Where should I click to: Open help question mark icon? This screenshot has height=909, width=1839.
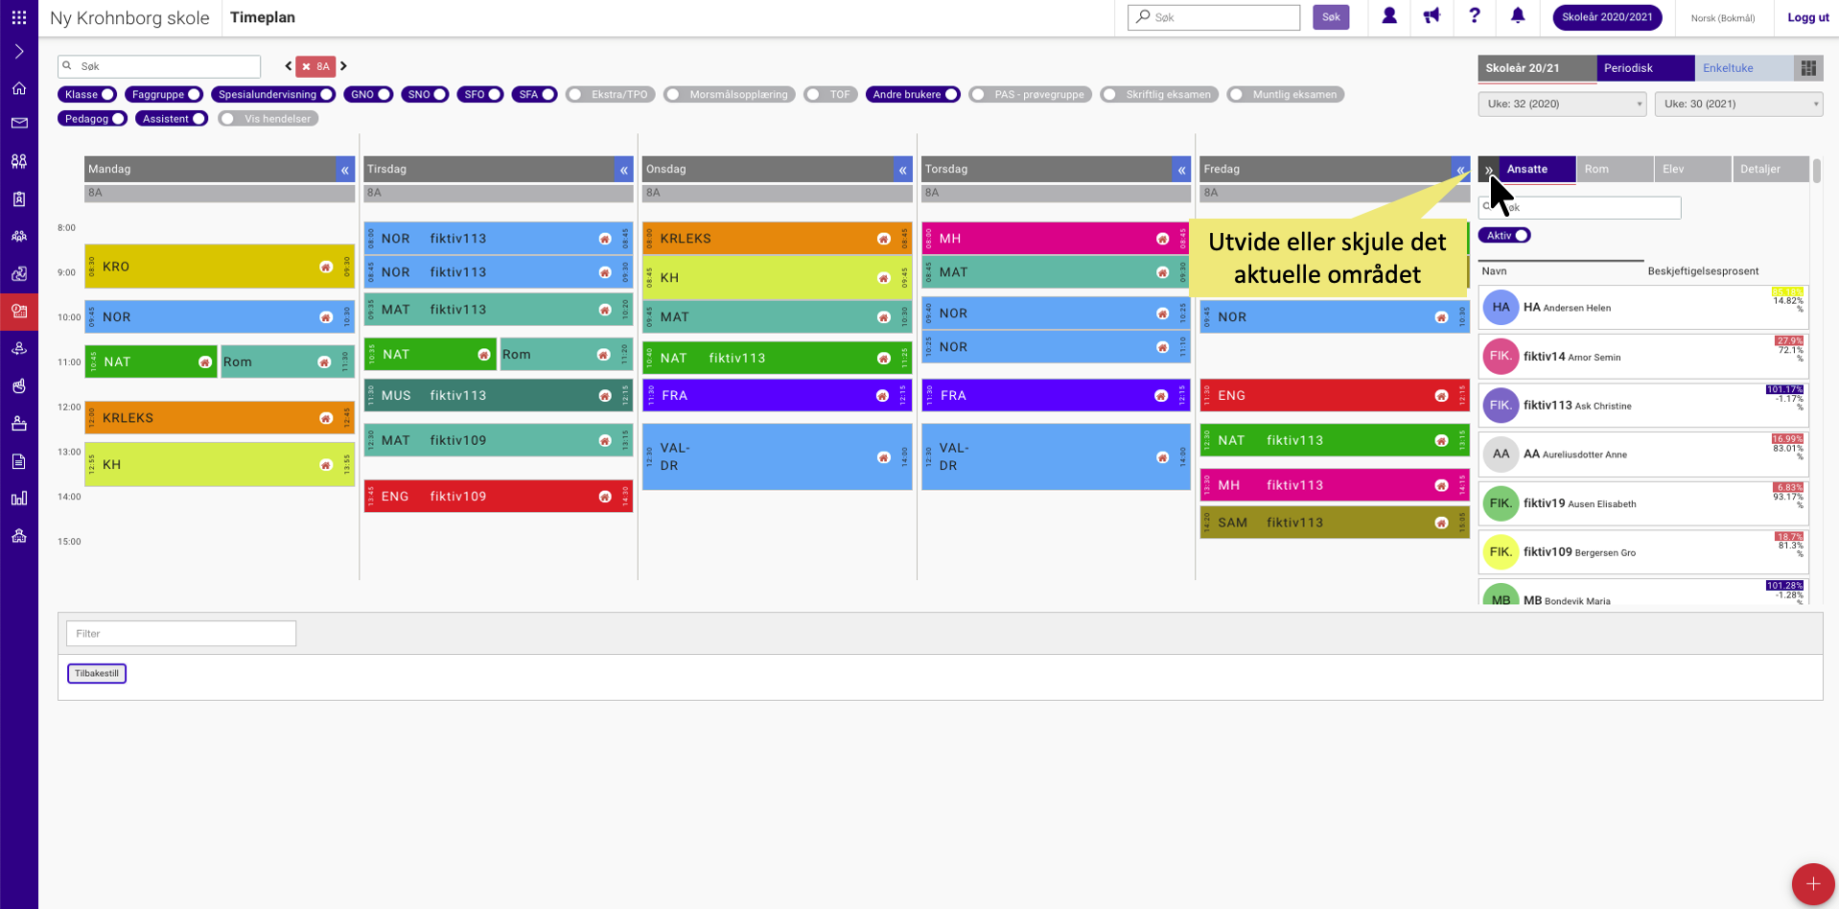pos(1475,16)
